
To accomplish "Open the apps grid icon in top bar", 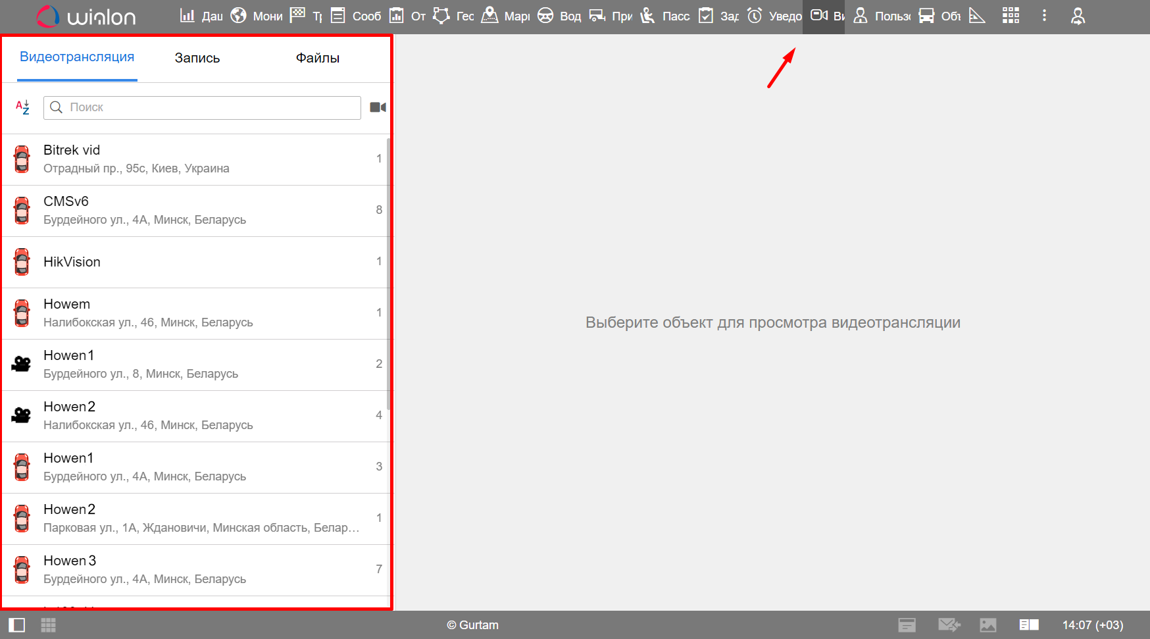I will tap(1011, 16).
